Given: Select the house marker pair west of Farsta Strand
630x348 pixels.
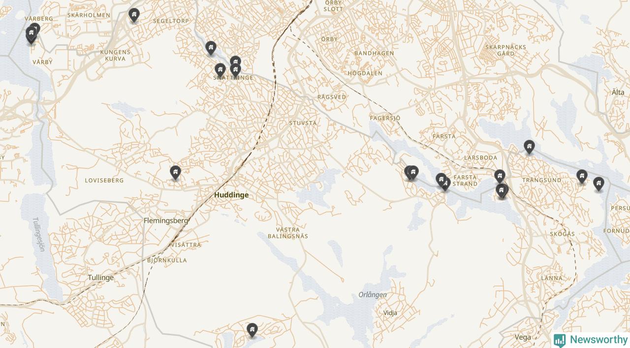Looking at the screenshot, I should click(411, 173).
